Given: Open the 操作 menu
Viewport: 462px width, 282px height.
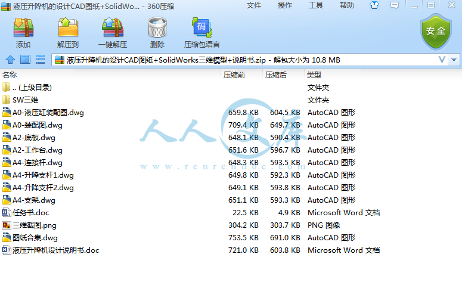Looking at the screenshot, I should (284, 5).
